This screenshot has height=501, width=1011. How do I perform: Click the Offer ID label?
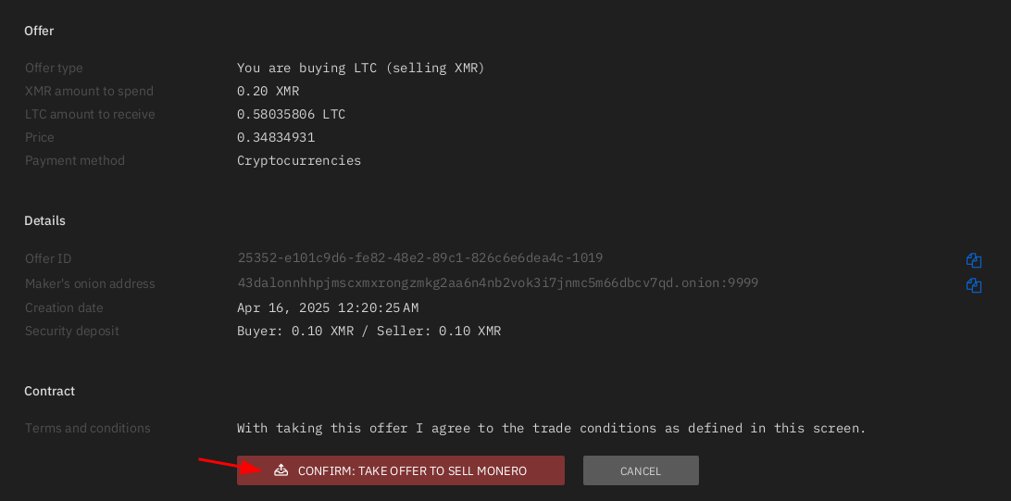[x=48, y=258]
